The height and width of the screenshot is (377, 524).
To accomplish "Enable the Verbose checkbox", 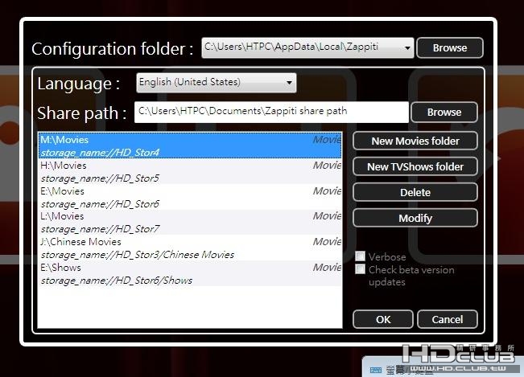I will pyautogui.click(x=360, y=256).
